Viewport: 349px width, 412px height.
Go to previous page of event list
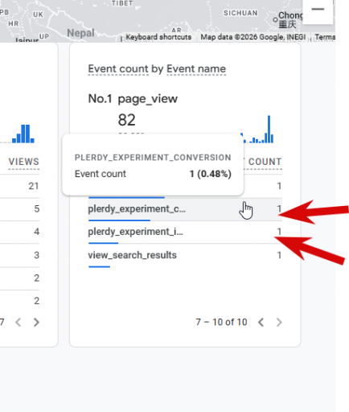pyautogui.click(x=261, y=322)
